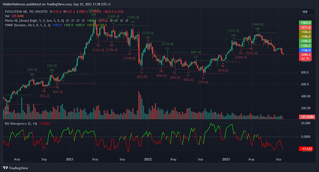The height and width of the screenshot is (172, 319).
Task: Click the -26.0 (-2.31%) change value
Action: [x=113, y=12]
